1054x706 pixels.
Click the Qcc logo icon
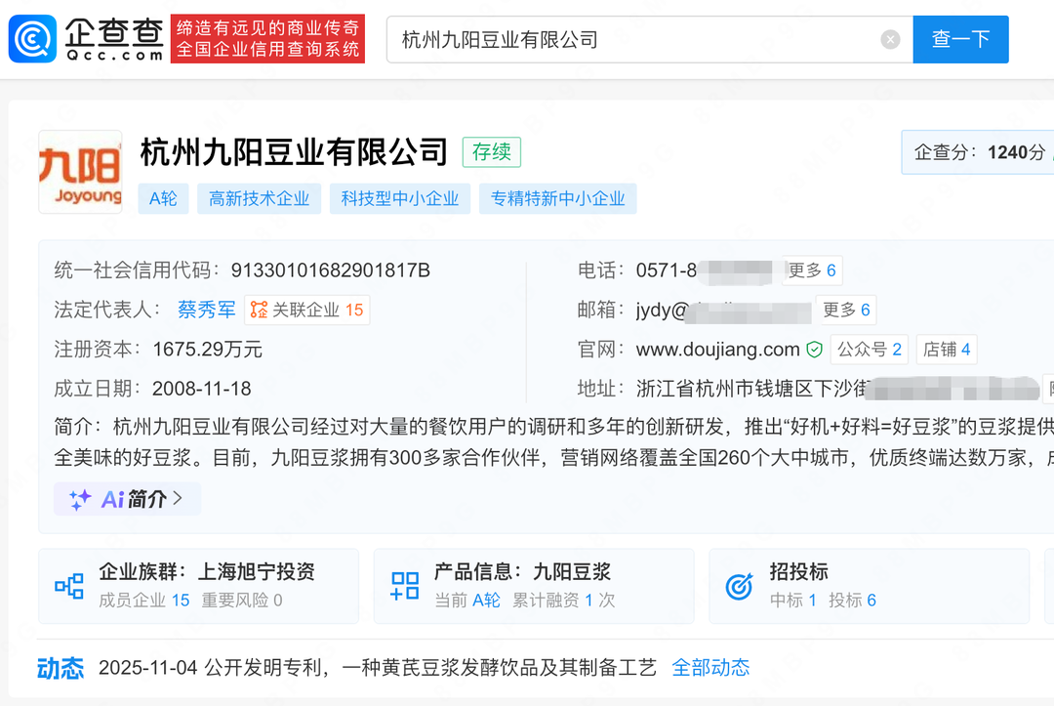(32, 39)
